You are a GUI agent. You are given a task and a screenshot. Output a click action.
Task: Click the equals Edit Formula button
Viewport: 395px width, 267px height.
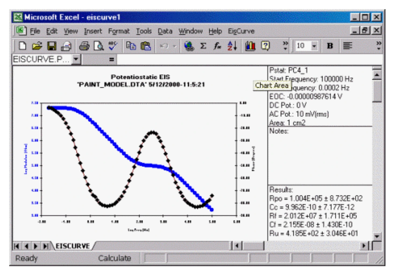pos(112,59)
